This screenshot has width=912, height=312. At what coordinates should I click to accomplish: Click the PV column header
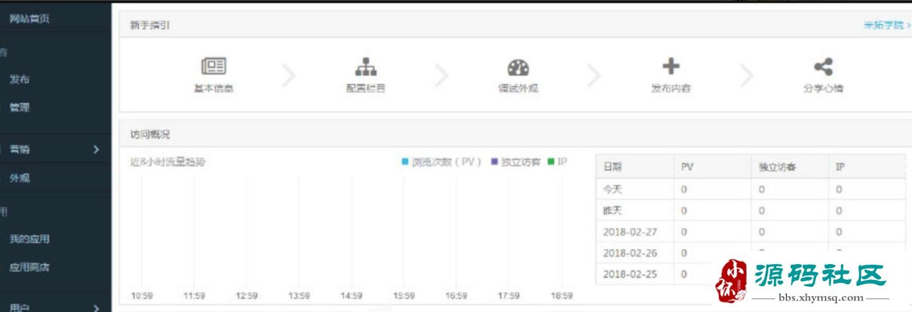click(x=687, y=167)
